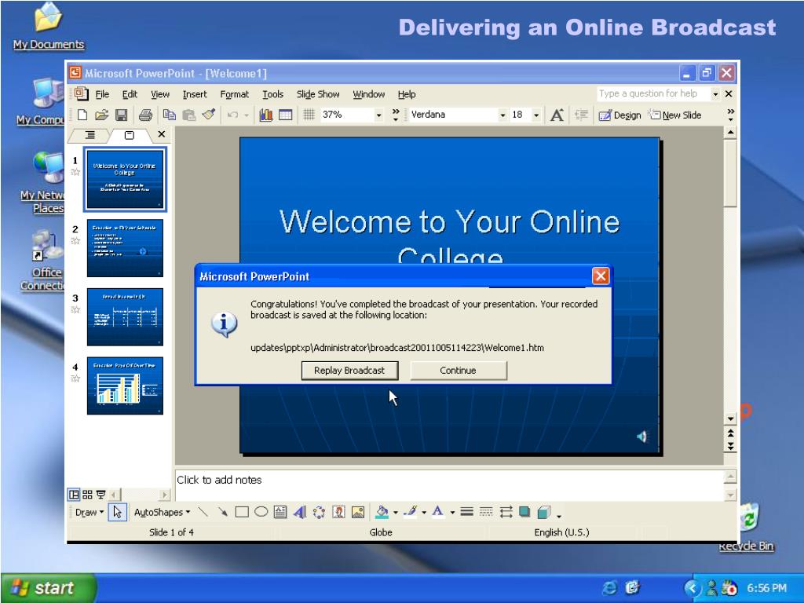Open the Verdana font dropdown arrow
Viewport: 804px width, 603px height.
tap(502, 115)
